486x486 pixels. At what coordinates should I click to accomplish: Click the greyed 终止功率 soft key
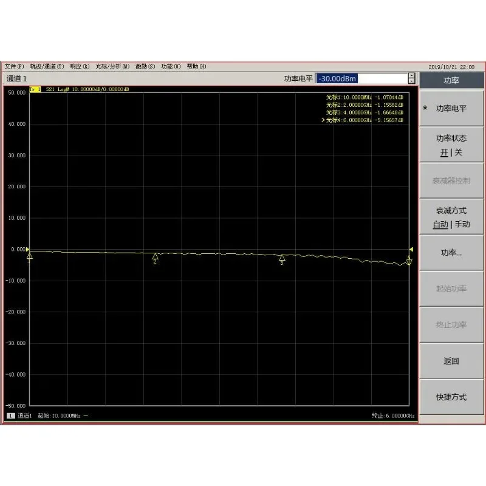[x=451, y=325]
